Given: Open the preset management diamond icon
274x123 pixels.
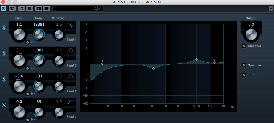Looking at the screenshot, I should [x=100, y=9].
